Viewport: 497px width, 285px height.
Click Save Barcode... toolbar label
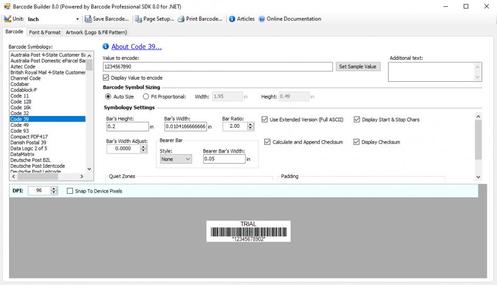coord(111,19)
